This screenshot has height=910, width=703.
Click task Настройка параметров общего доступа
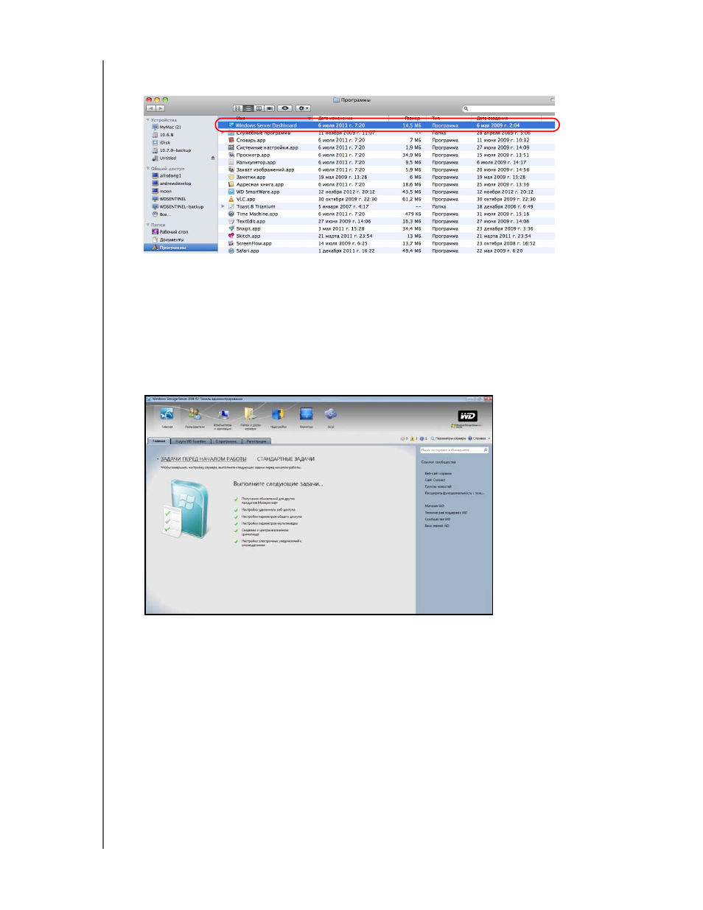tap(272, 517)
